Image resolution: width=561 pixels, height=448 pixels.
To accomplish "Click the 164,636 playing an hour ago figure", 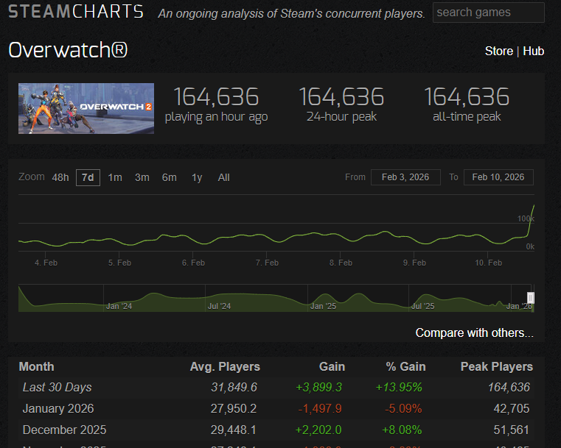I will coord(216,97).
